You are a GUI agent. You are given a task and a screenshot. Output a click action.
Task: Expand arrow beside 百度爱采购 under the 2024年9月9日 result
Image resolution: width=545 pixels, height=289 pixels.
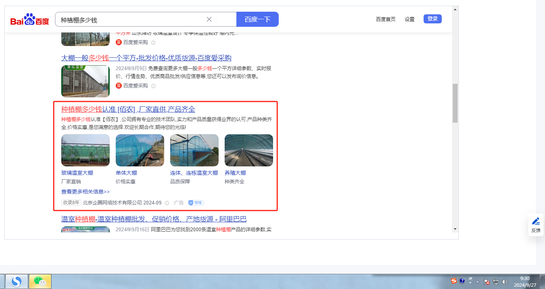pos(153,86)
